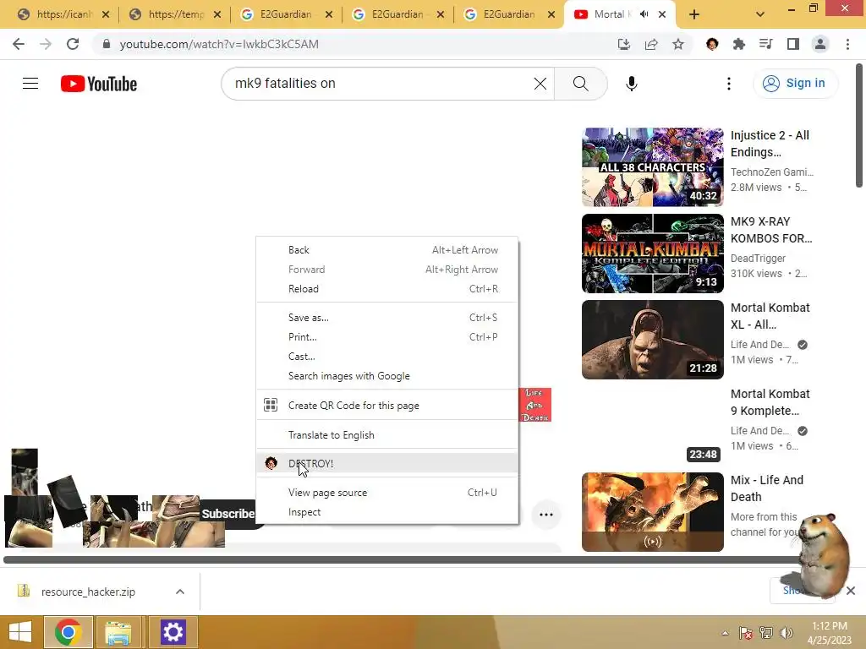Click DESTROY! in context menu
Screen dimensions: 866x649
pyautogui.click(x=387, y=464)
